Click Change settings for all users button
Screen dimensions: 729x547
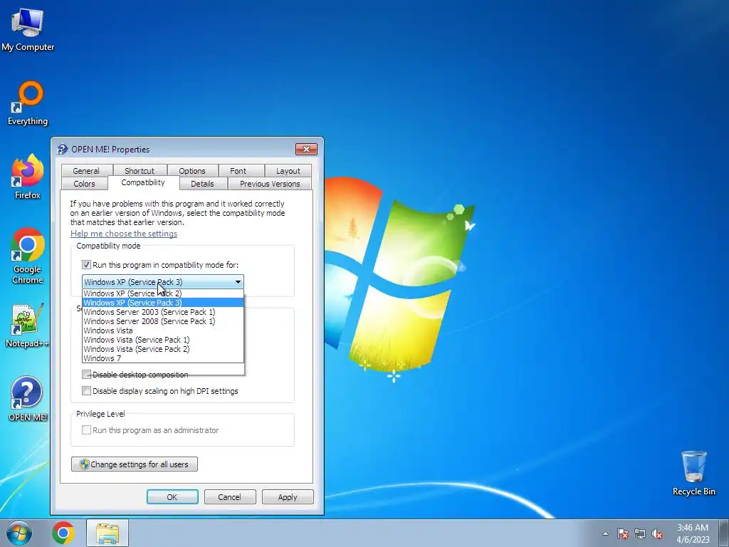135,464
